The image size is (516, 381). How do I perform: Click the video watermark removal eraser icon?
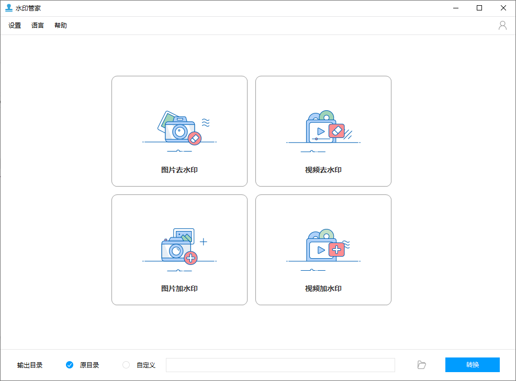coord(336,131)
